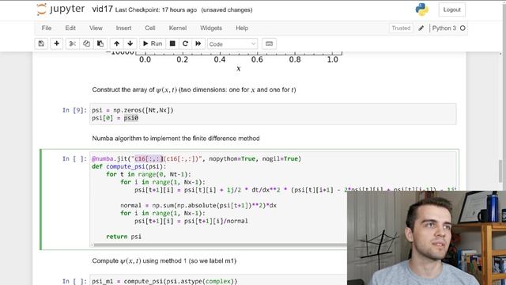Screen dimensions: 506x285
Task: Click inside the psi = np.zeros code cell
Action: pos(273,114)
